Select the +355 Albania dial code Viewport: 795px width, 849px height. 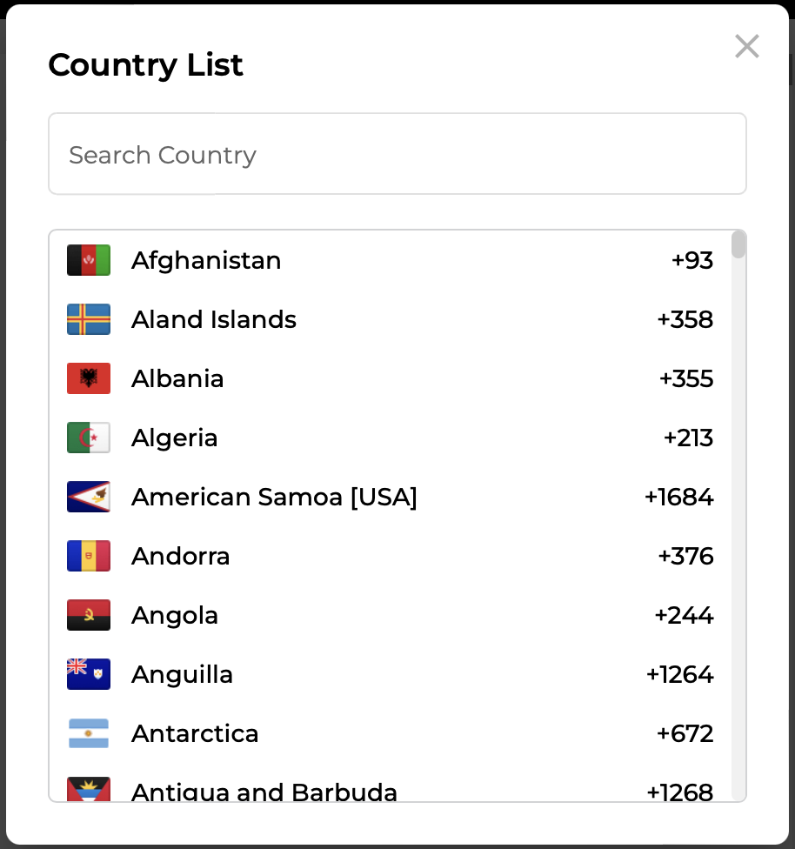point(686,378)
